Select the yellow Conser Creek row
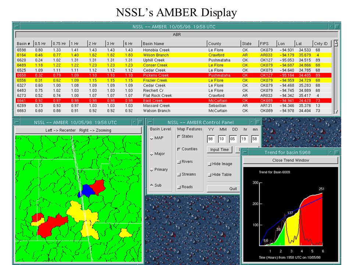Image resolution: width=353 pixels, height=265 pixels. (174, 65)
